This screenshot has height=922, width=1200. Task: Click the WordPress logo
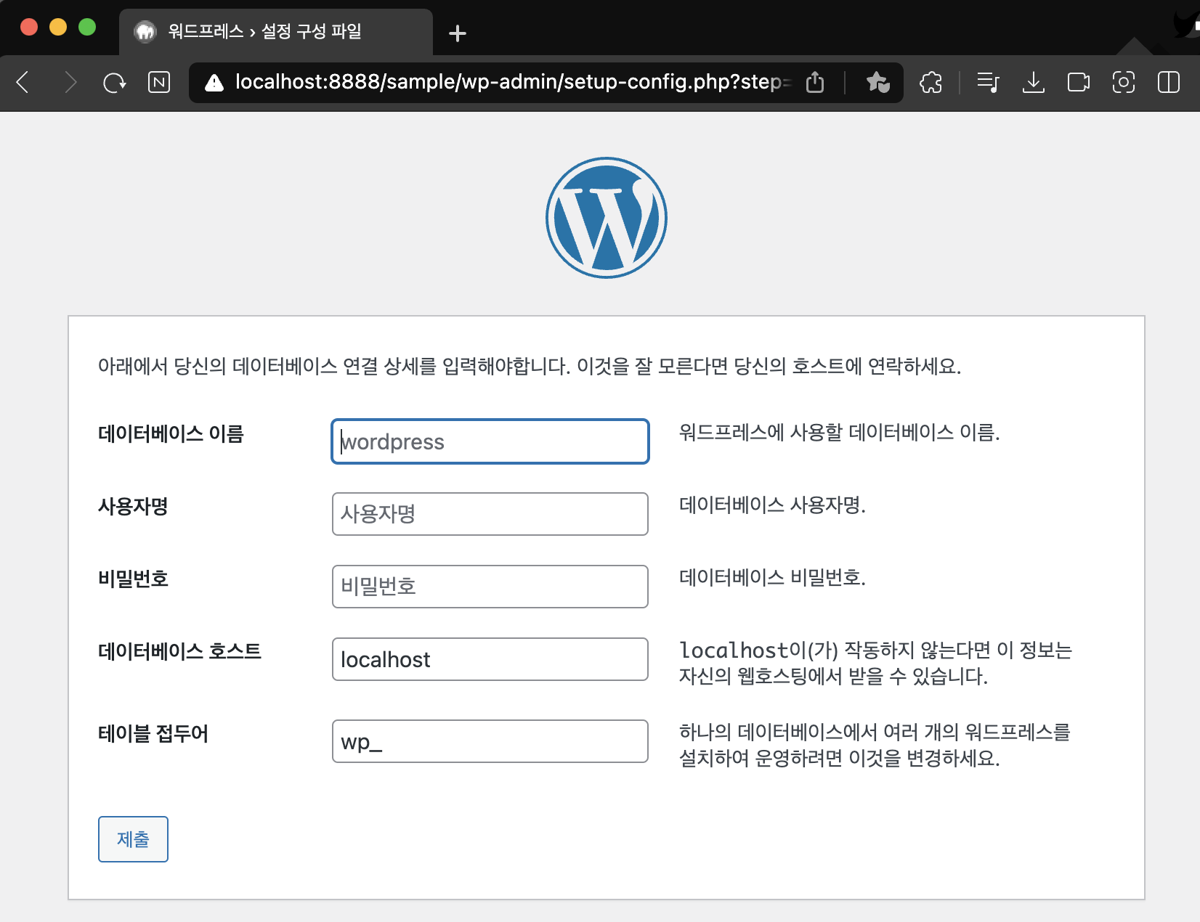point(607,218)
